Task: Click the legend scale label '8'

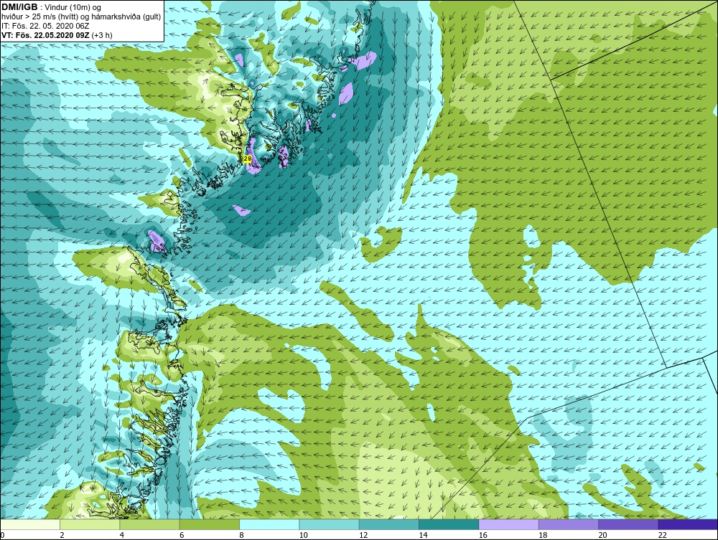Action: click(241, 536)
